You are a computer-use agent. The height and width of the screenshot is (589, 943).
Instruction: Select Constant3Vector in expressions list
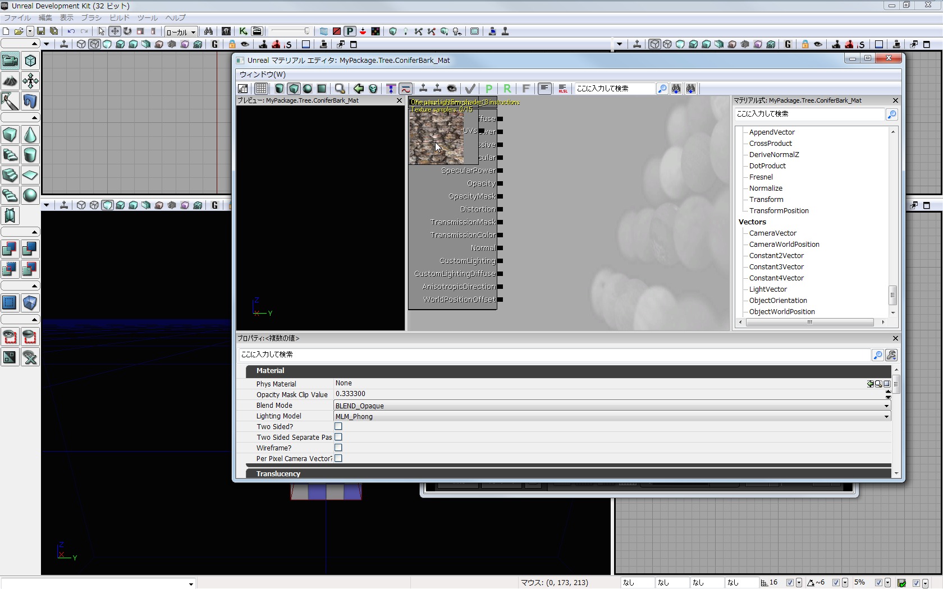(776, 267)
